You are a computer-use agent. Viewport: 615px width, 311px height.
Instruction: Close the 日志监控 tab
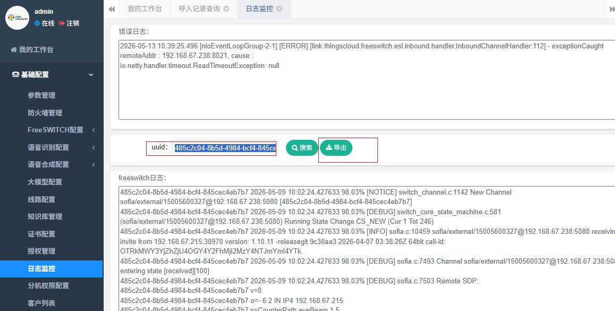click(x=279, y=9)
